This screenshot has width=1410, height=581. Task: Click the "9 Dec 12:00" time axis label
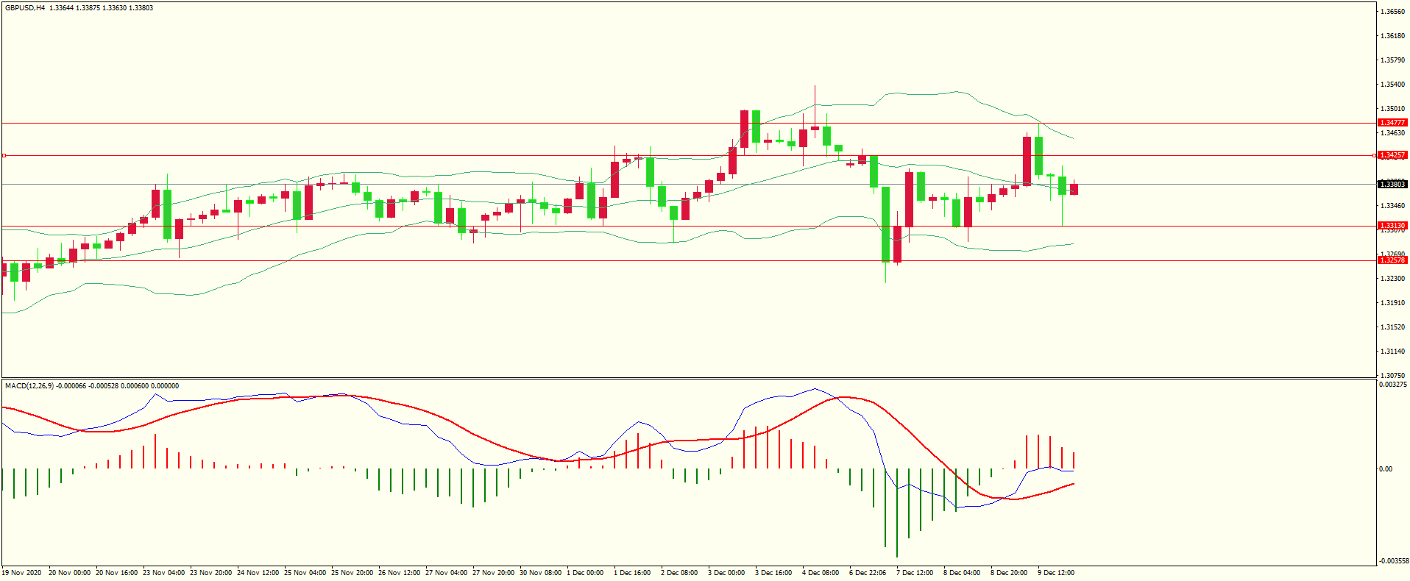pyautogui.click(x=1055, y=573)
